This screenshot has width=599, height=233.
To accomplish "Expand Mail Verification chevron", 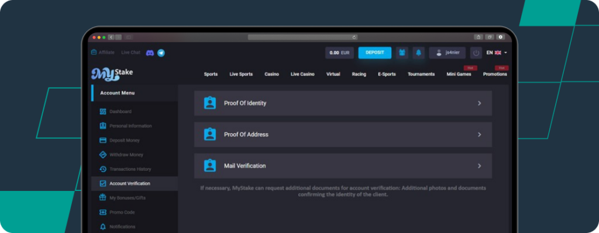I will (480, 166).
